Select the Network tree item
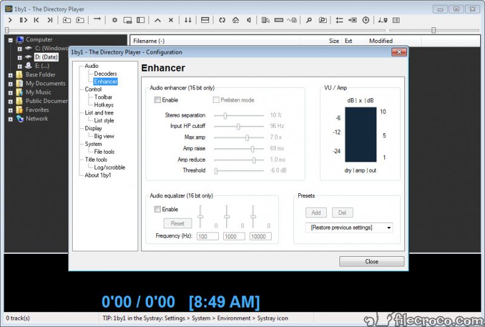Screen dimensions: 485x327 tap(37, 118)
